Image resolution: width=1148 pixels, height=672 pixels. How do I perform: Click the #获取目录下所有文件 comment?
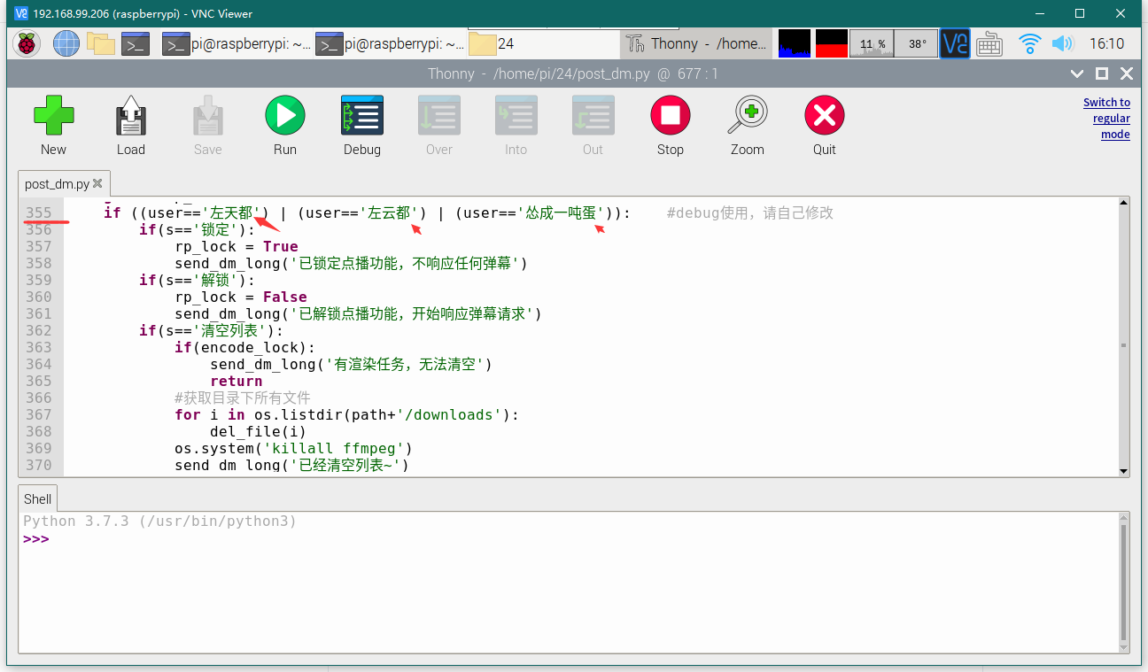click(243, 398)
